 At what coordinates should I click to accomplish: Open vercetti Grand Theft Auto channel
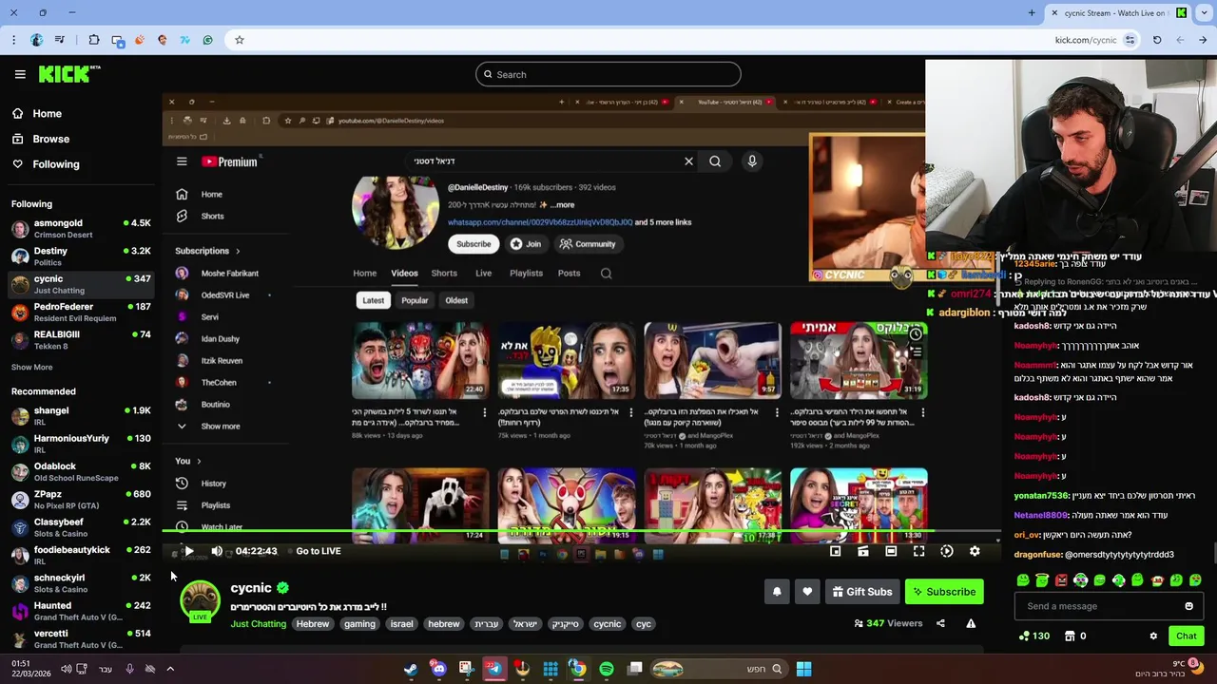[81, 638]
